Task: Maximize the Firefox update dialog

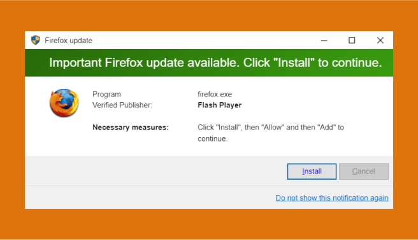Action: click(x=352, y=41)
